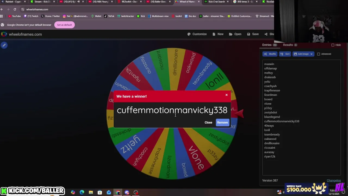Click the 'ricosaint' entry in the list
The image size is (348, 196).
tap(270, 148)
